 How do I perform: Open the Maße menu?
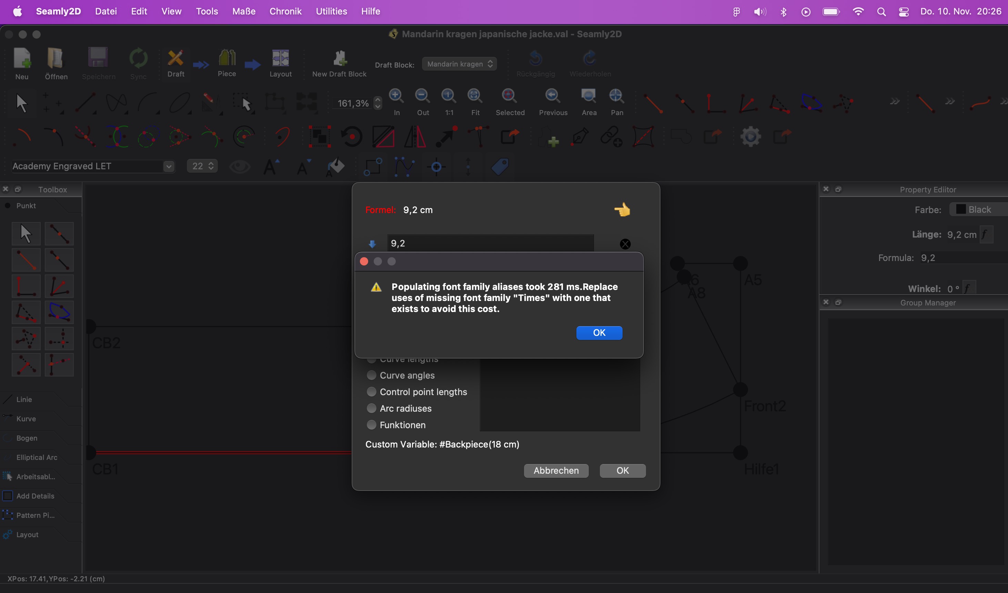(x=244, y=11)
